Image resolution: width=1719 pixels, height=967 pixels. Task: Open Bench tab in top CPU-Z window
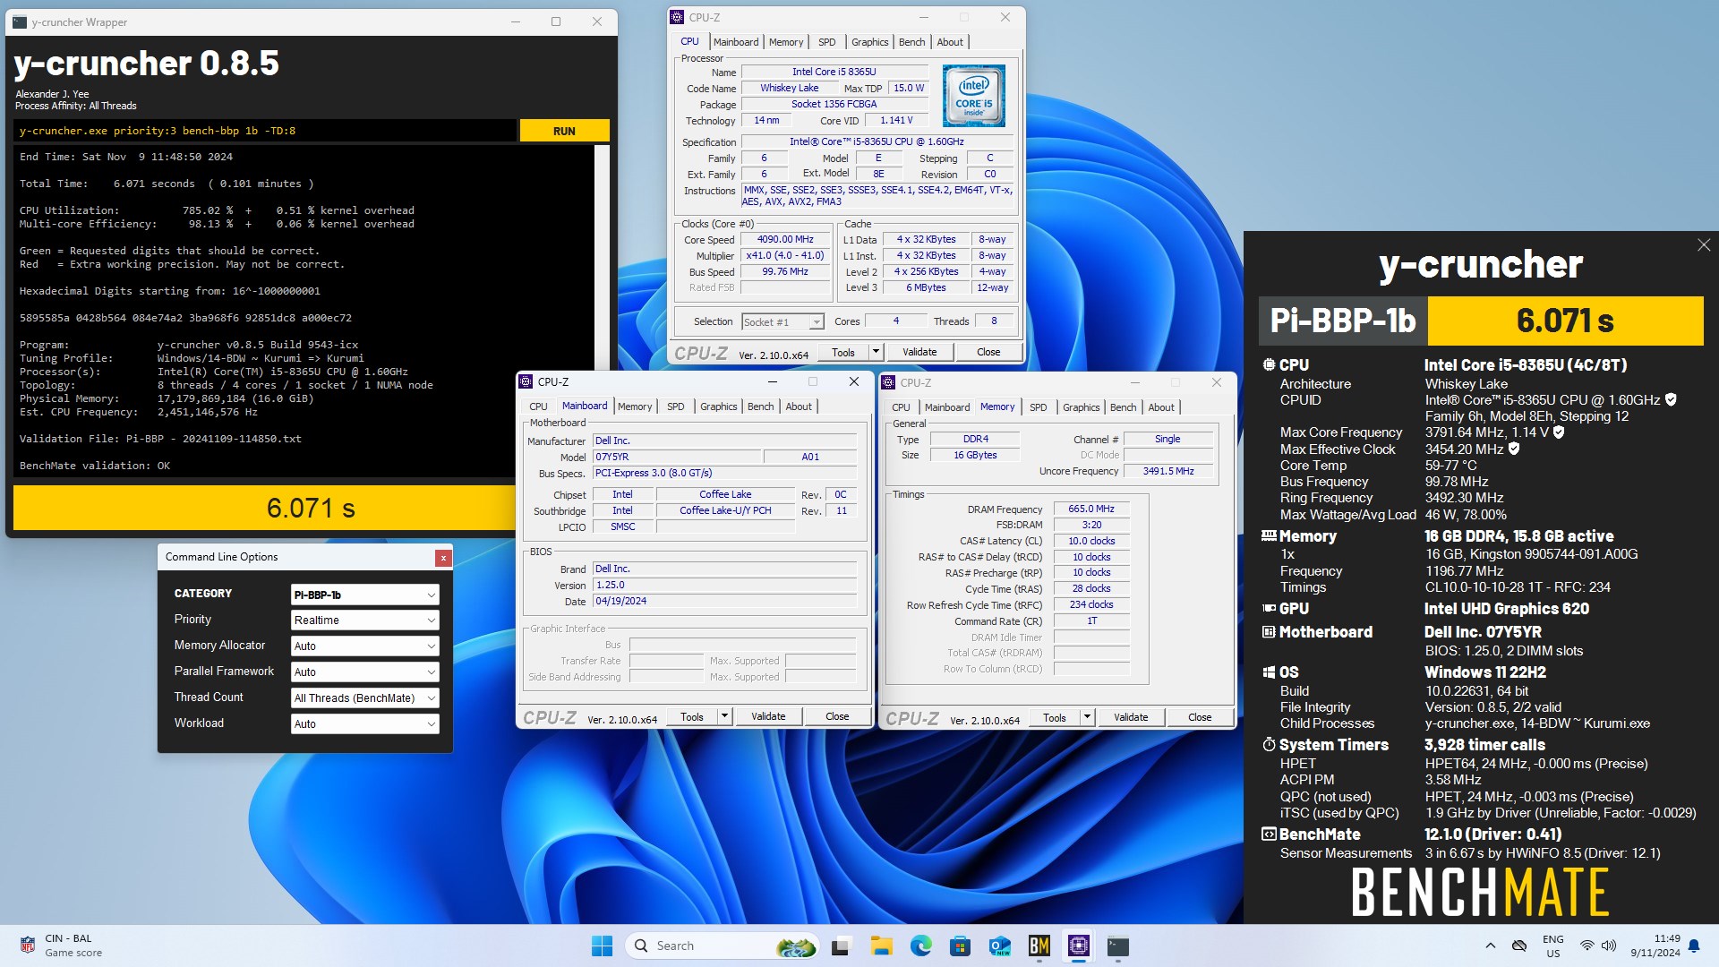pos(911,42)
